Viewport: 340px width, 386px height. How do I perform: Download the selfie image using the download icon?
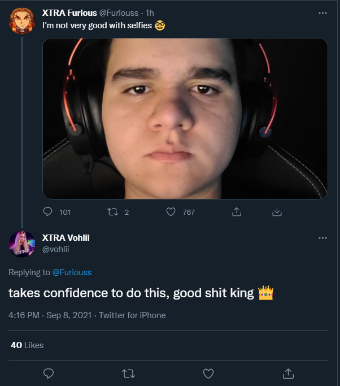click(277, 212)
